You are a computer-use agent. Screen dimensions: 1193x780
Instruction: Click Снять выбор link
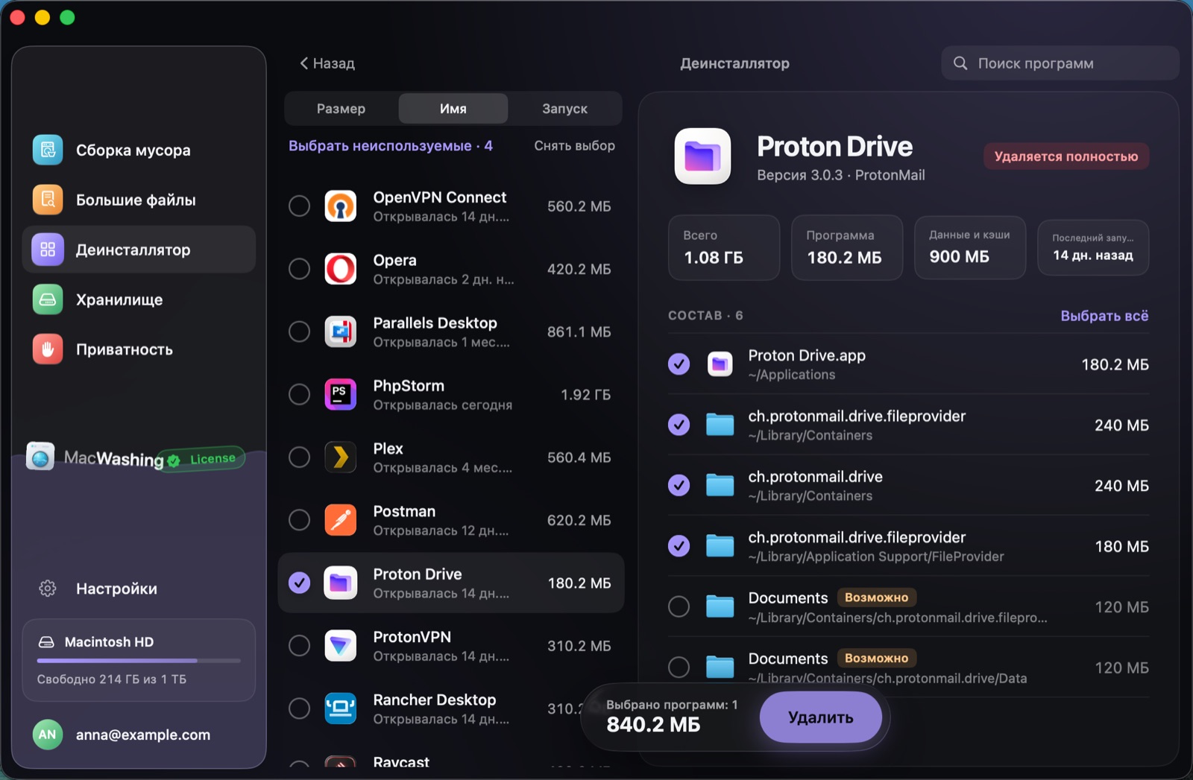click(575, 146)
